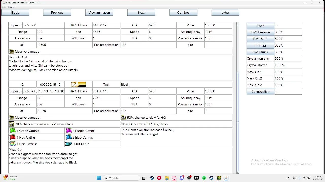Click the cloud sync off tray icon
The image size is (325, 182).
294,178
